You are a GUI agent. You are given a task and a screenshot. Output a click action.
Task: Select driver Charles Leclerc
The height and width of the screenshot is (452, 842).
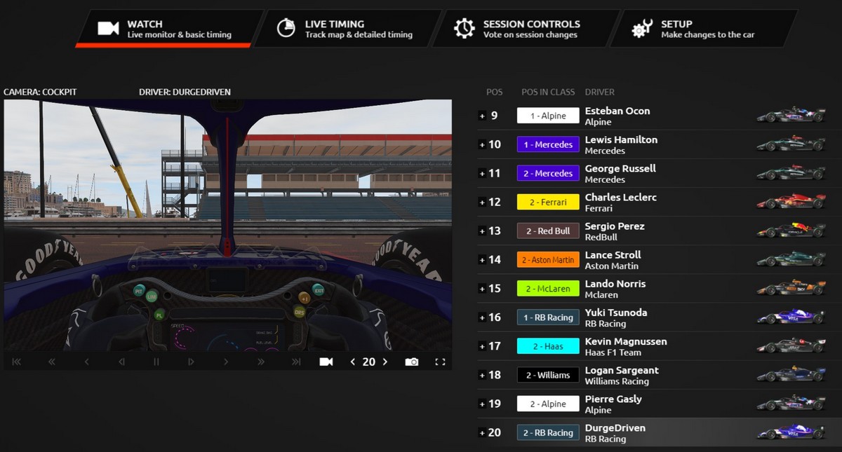pos(621,197)
